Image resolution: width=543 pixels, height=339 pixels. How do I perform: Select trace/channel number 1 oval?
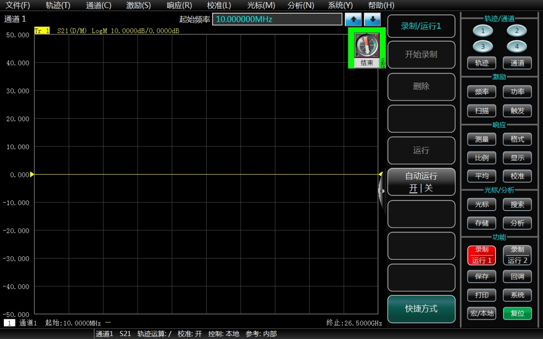click(483, 31)
